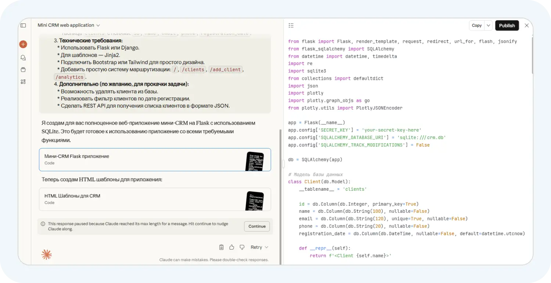The height and width of the screenshot is (283, 551).
Task: Give the response a thumbs down
Action: (242, 247)
